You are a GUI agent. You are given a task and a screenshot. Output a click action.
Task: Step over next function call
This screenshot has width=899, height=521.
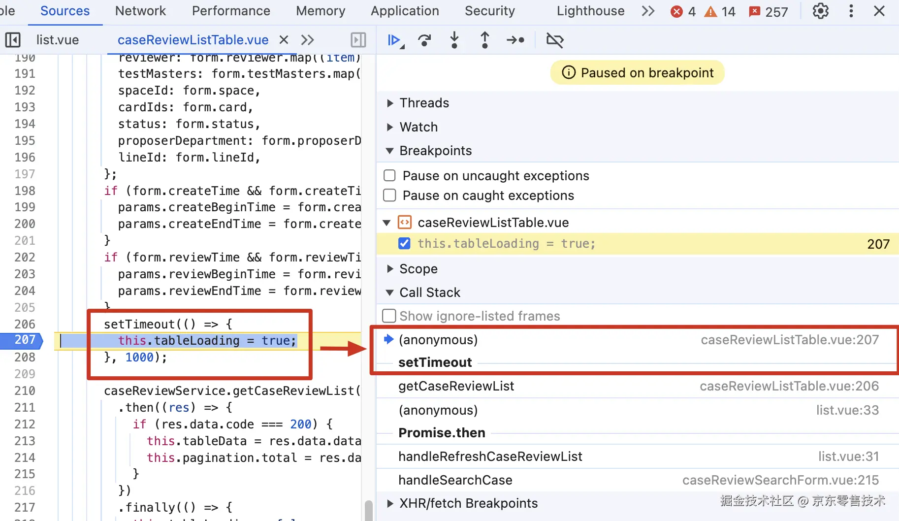point(424,40)
